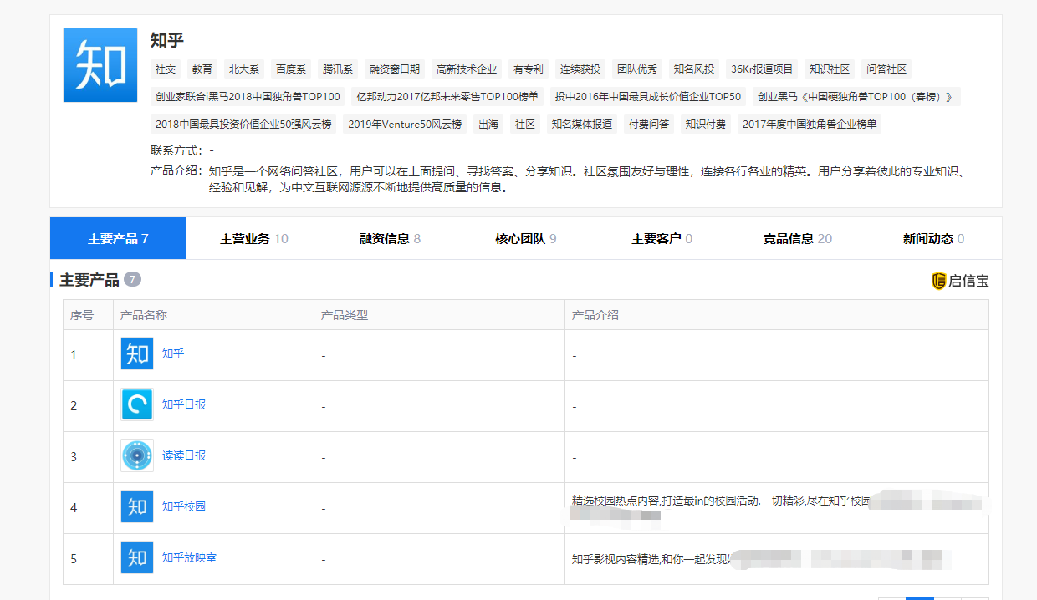Open the 核心团队 tab
This screenshot has width=1037, height=600.
[x=525, y=239]
